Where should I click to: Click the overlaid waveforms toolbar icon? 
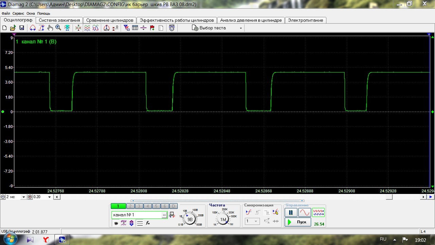click(x=95, y=28)
